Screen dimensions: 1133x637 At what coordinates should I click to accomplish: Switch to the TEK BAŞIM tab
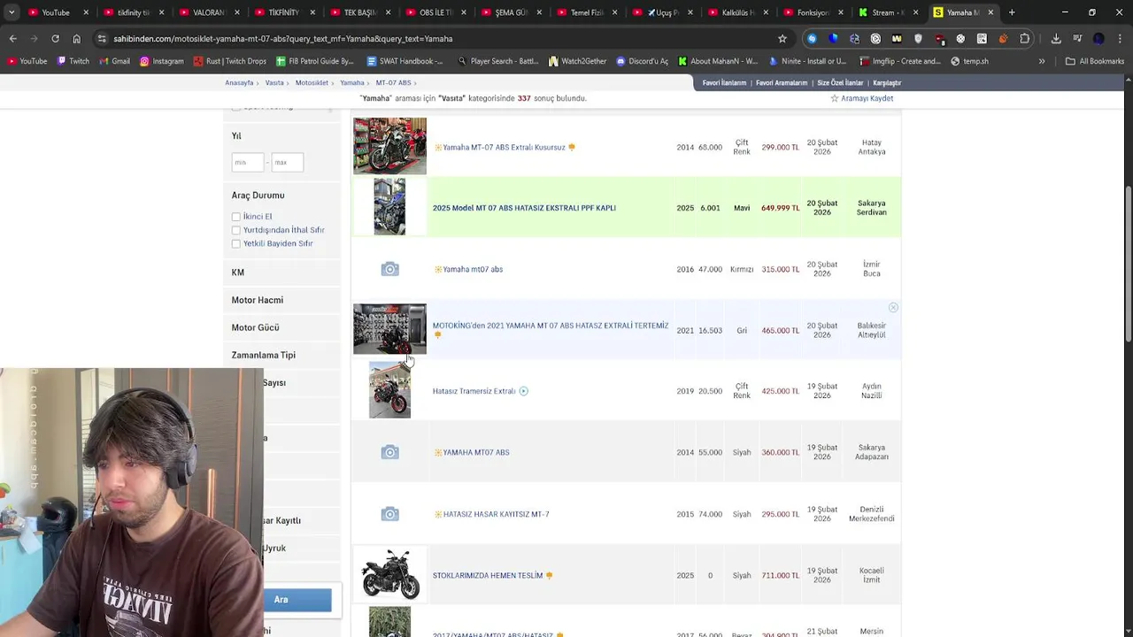[359, 12]
